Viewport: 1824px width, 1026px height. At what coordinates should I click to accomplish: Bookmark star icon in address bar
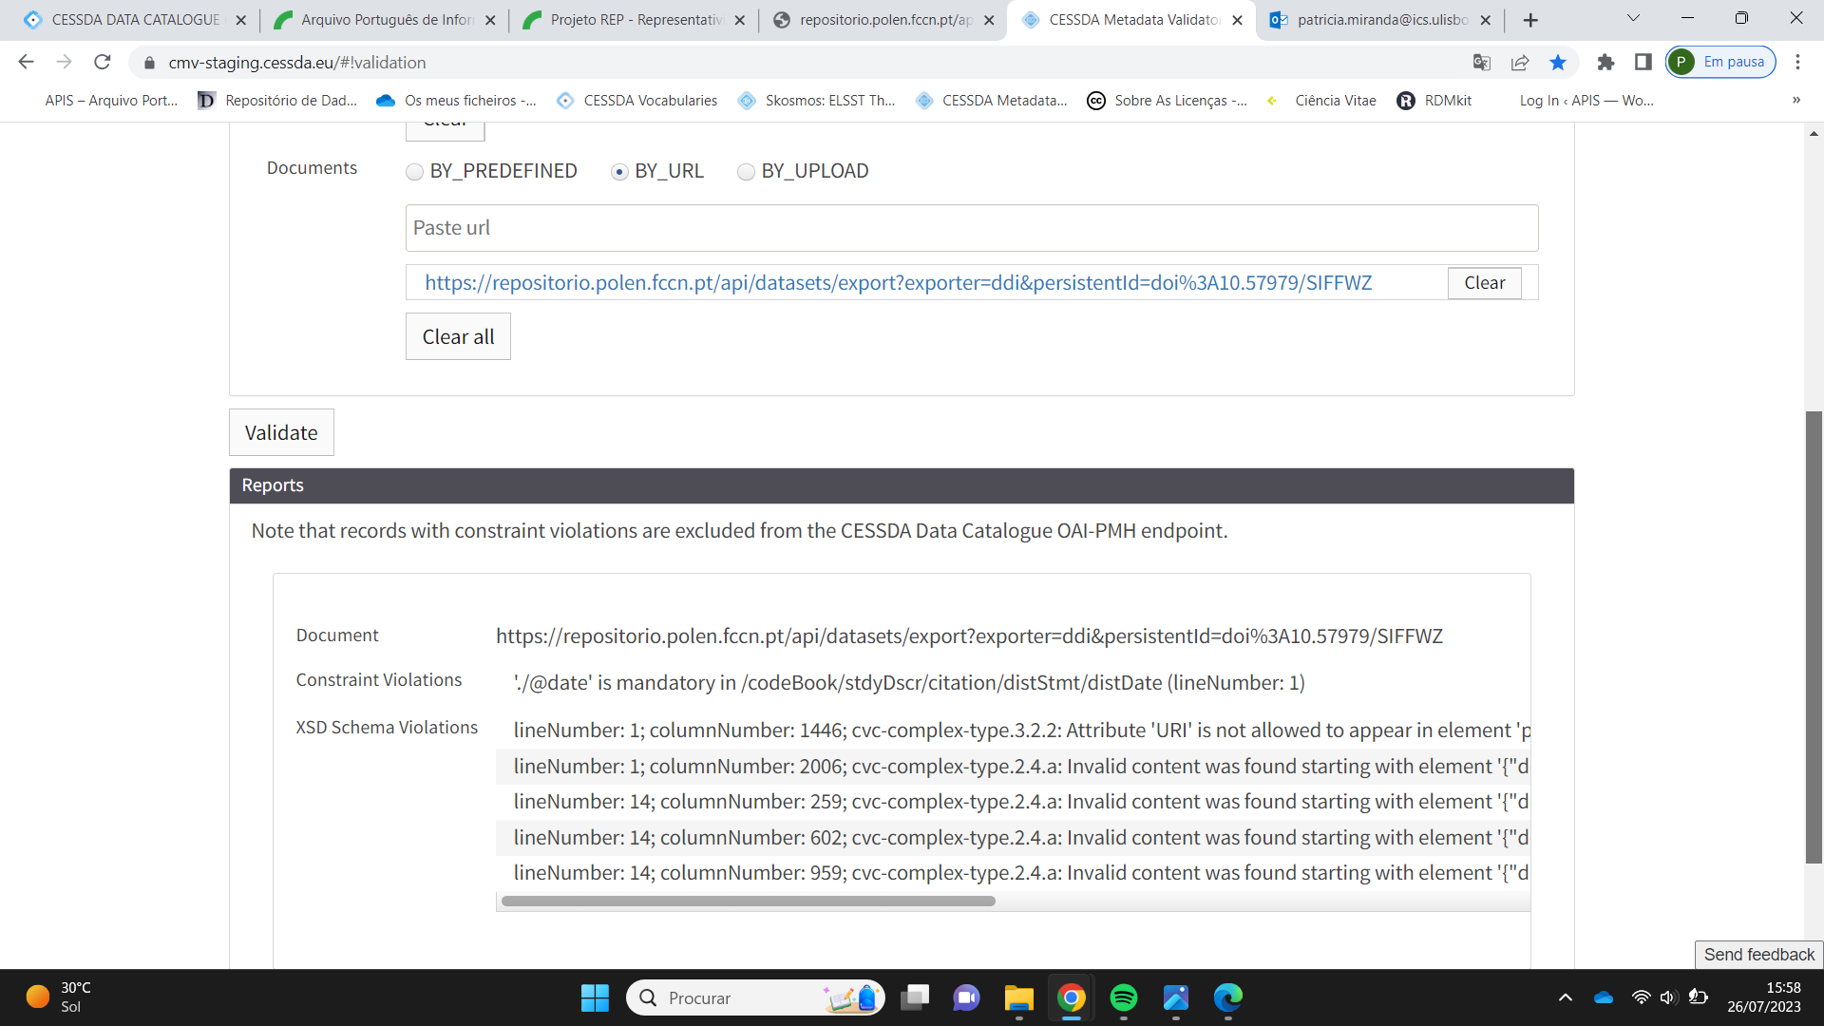point(1558,62)
